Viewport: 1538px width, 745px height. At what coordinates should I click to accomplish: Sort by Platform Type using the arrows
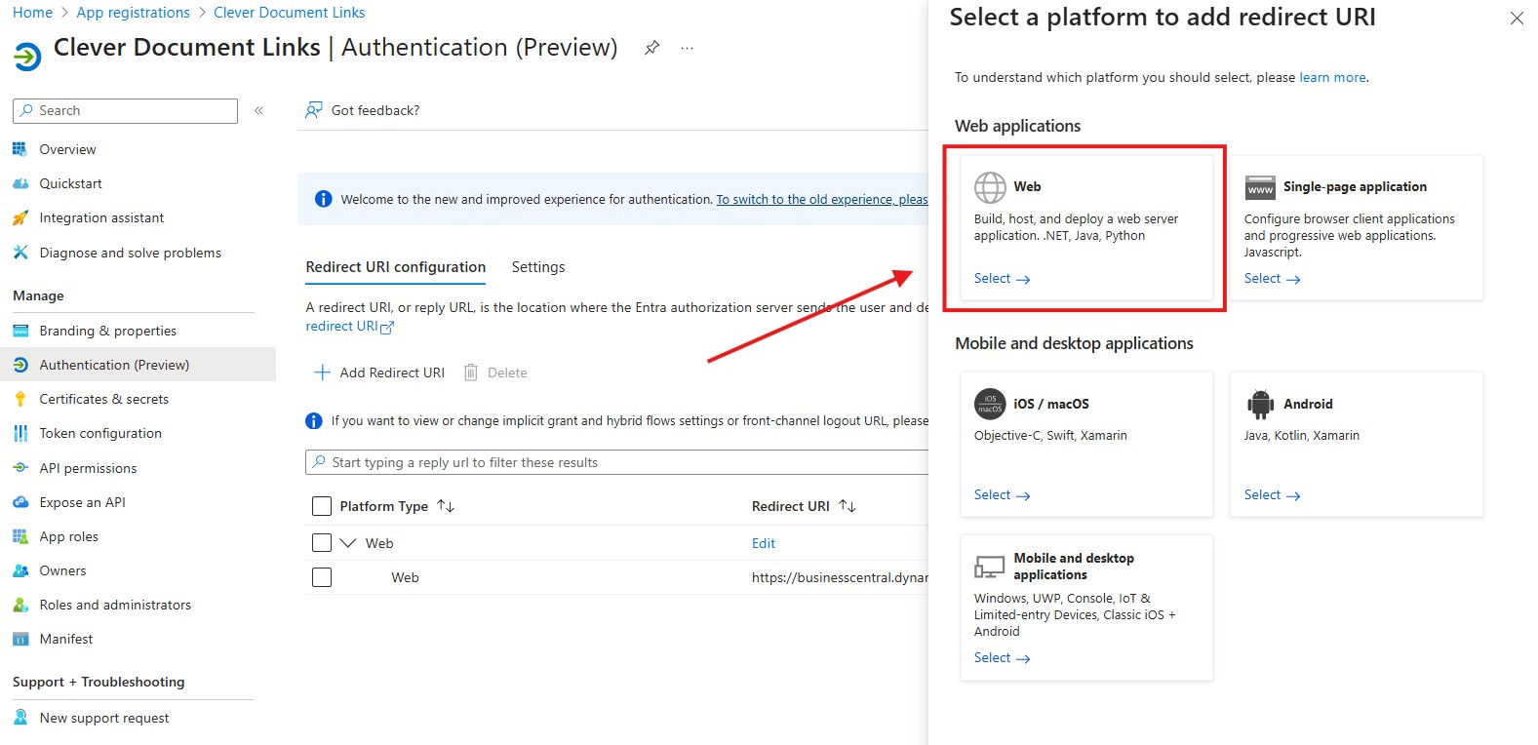446,506
